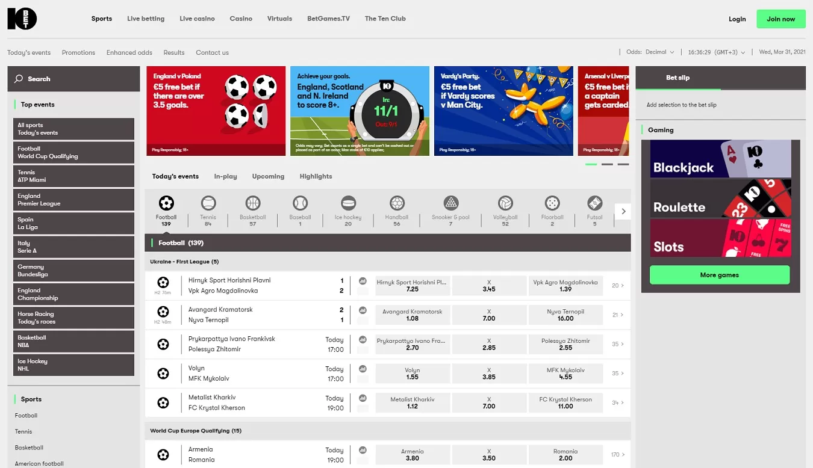Image resolution: width=813 pixels, height=468 pixels.
Task: Select the Snooker & pool icon
Action: (450, 203)
